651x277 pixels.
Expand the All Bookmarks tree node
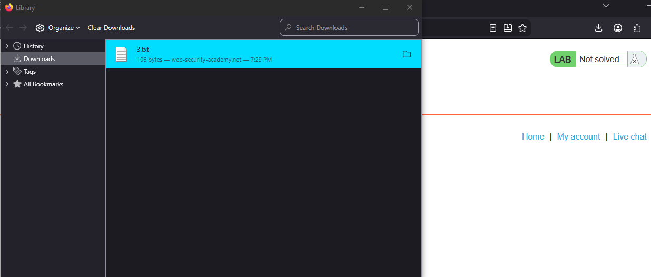click(7, 84)
